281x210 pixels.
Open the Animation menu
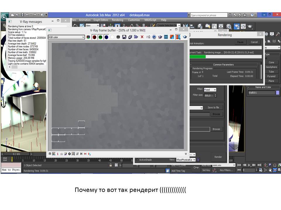pos(85,20)
